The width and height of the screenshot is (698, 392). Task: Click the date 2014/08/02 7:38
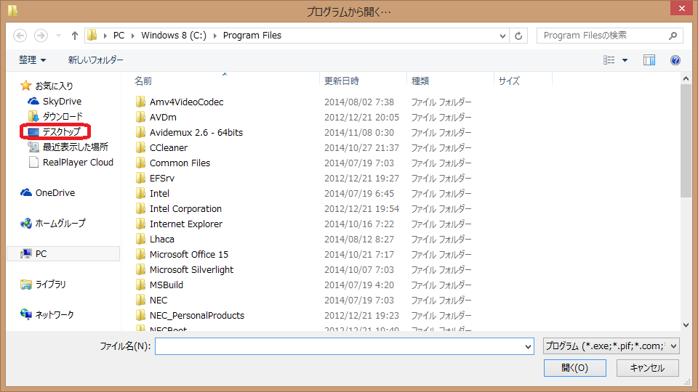click(x=358, y=102)
